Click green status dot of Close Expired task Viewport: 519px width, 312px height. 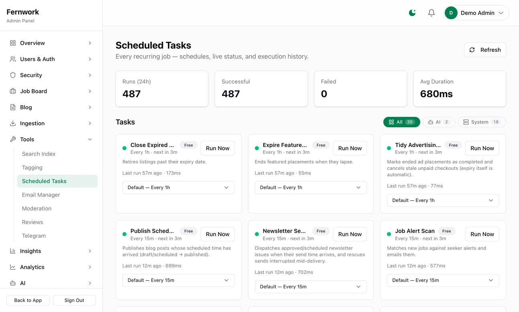click(x=124, y=148)
